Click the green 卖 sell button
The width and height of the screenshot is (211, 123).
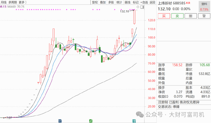pos(177,16)
